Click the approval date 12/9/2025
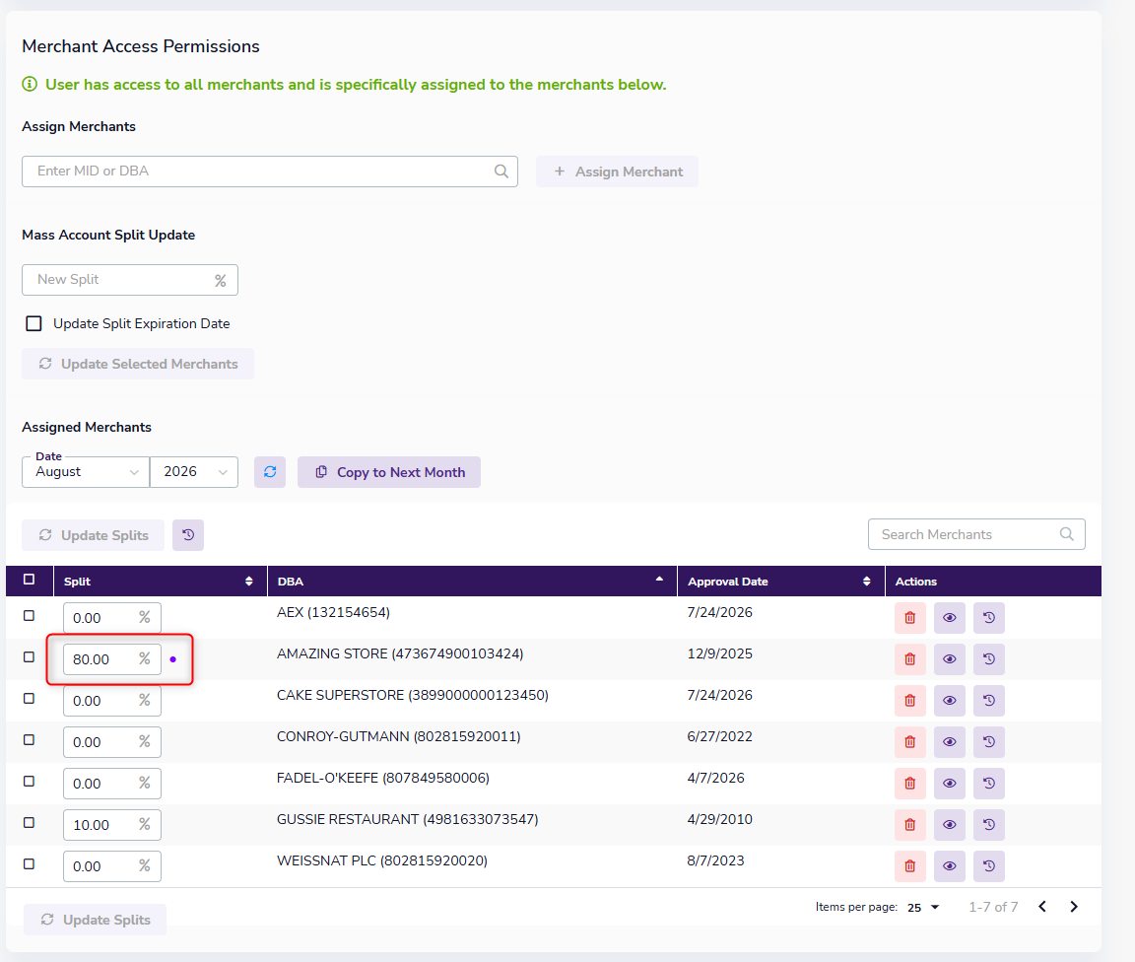The image size is (1135, 962). [x=719, y=653]
